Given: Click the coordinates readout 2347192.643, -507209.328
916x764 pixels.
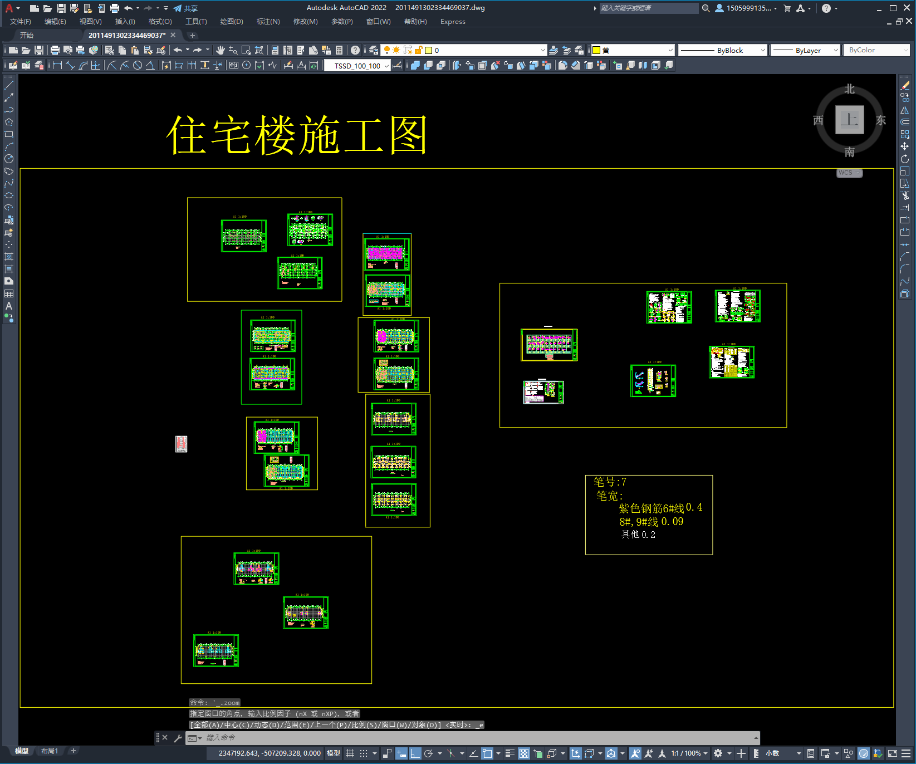Looking at the screenshot, I should click(x=270, y=753).
